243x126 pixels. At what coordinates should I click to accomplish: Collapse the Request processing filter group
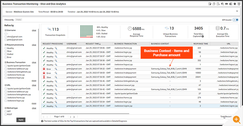(6, 45)
